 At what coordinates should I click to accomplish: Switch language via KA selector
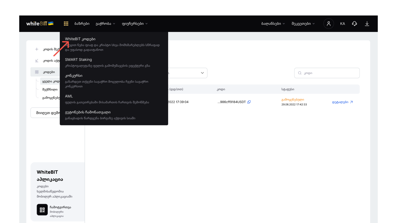tap(342, 24)
